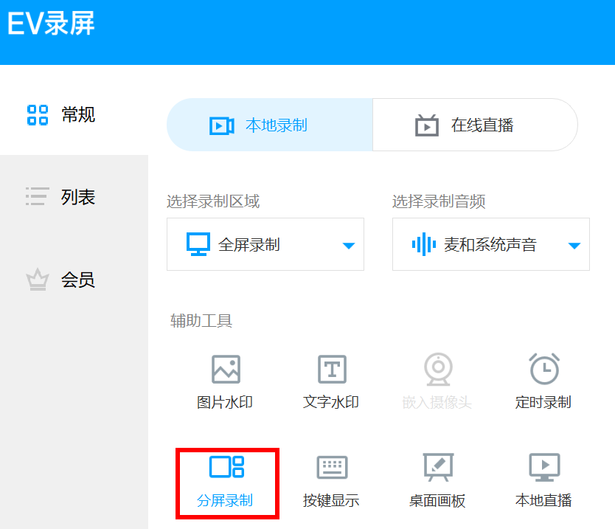Open the 会员 sidebar section

coord(60,280)
